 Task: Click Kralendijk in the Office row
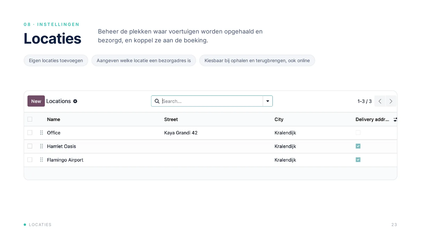pyautogui.click(x=285, y=133)
